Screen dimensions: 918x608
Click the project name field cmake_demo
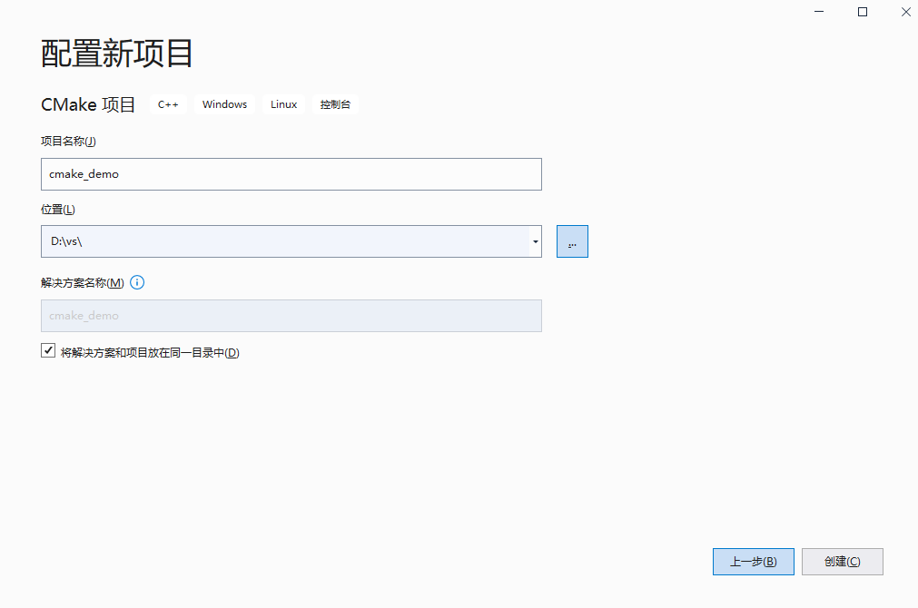pyautogui.click(x=291, y=174)
